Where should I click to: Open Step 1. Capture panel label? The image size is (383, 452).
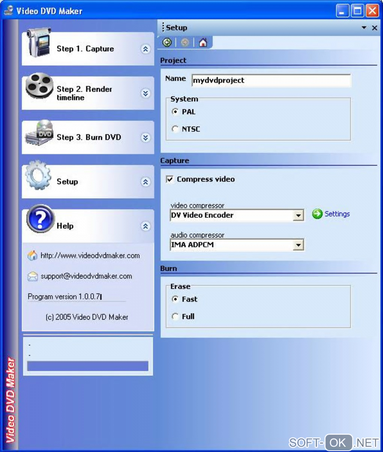(85, 49)
